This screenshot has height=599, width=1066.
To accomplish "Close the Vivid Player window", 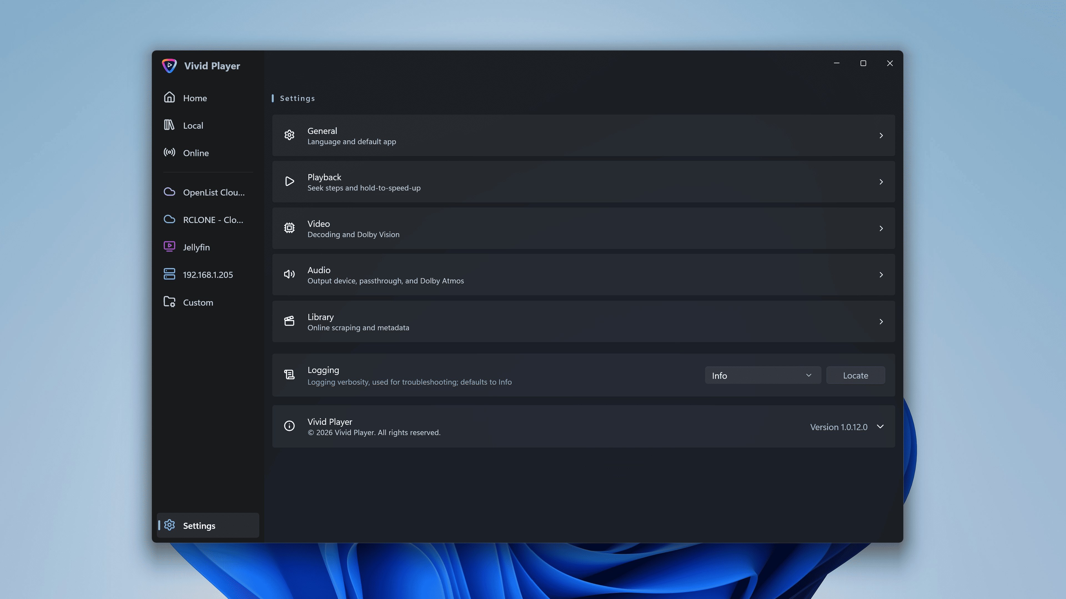I will tap(890, 63).
